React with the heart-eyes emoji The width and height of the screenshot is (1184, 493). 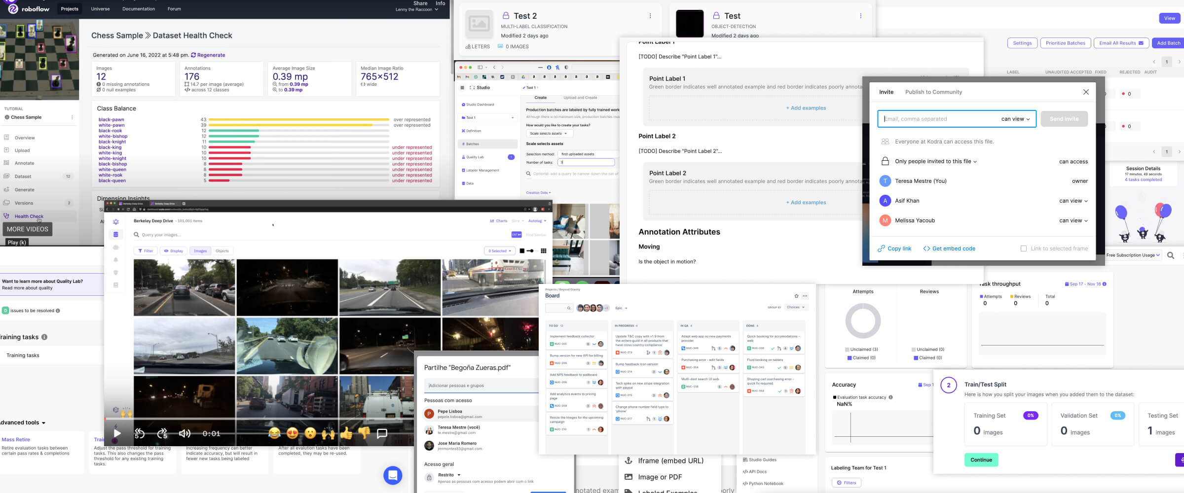(293, 433)
